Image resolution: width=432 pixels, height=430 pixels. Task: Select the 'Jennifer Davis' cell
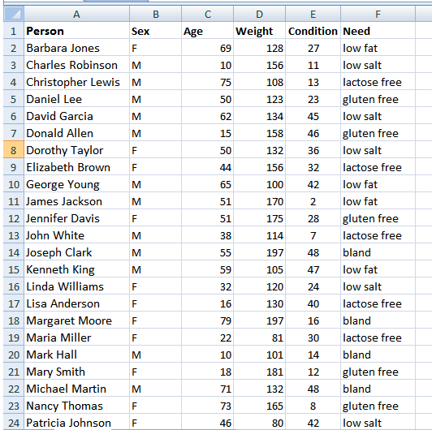[x=76, y=218]
